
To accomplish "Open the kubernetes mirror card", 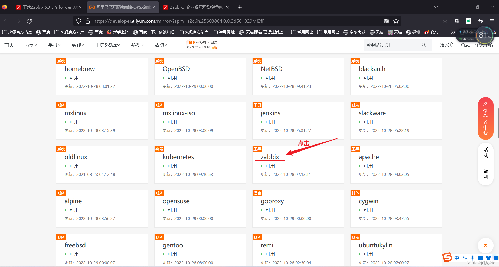I will tap(200, 165).
